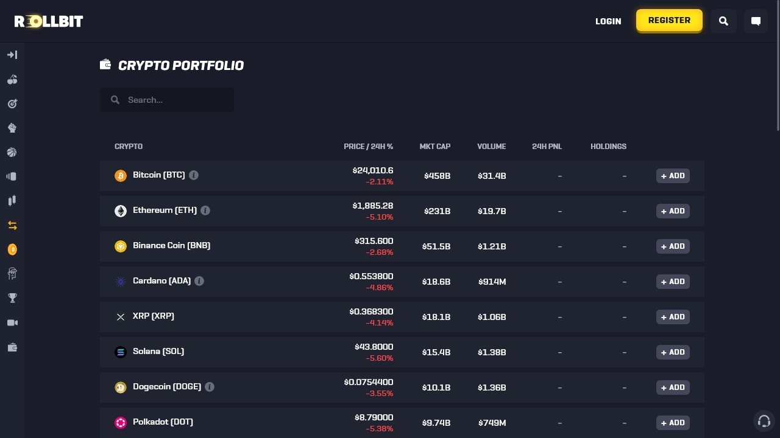Click the Bitcoin market cap $458B
This screenshot has height=438, width=780.
click(438, 176)
